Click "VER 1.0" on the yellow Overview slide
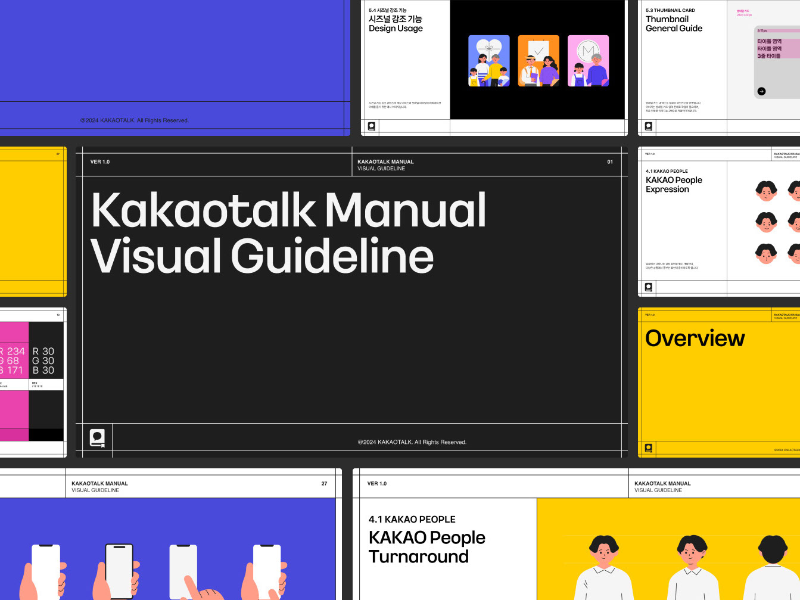This screenshot has width=800, height=600. [650, 315]
